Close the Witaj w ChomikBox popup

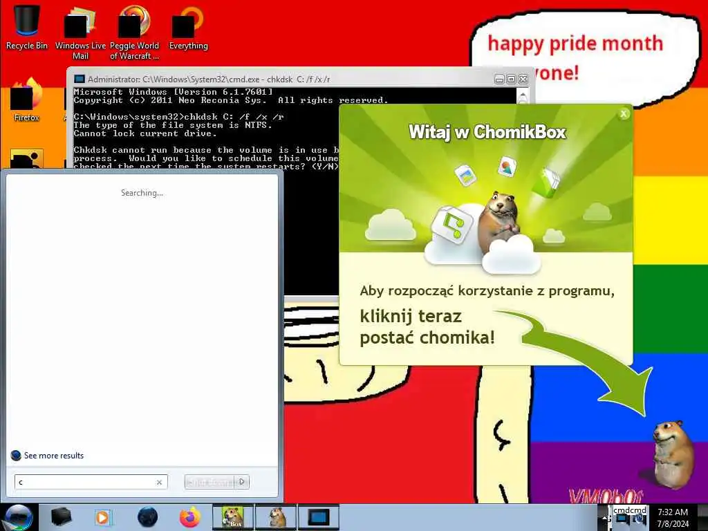click(624, 114)
